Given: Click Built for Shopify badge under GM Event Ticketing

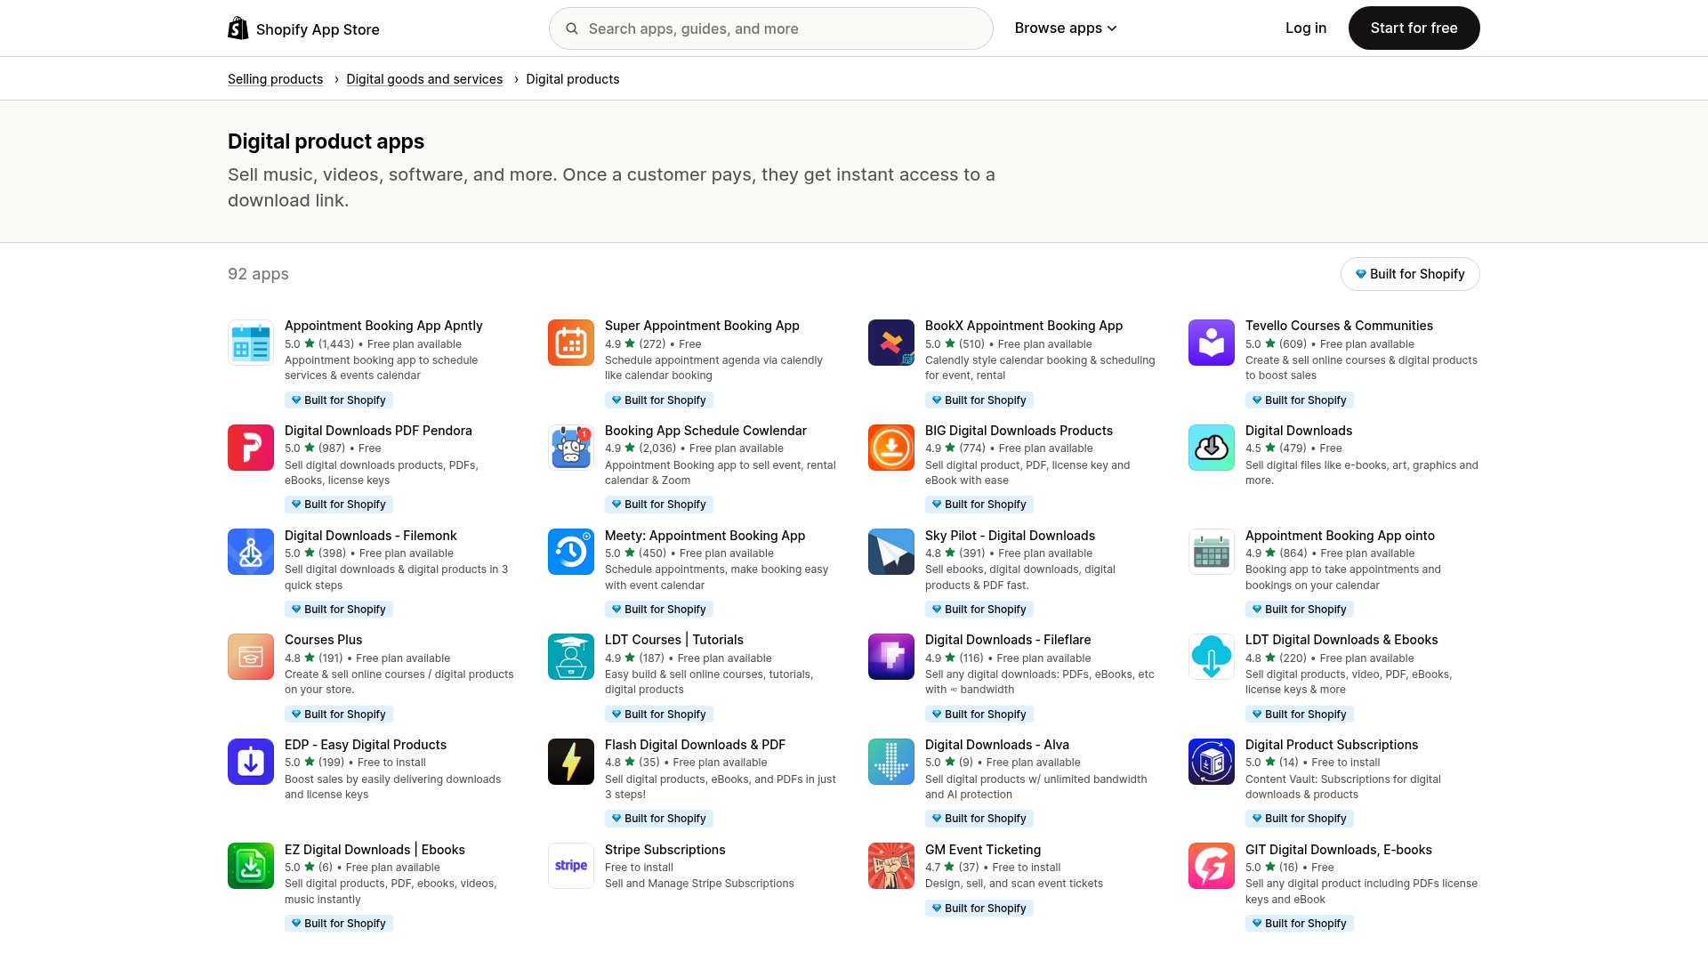Looking at the screenshot, I should click(x=979, y=909).
